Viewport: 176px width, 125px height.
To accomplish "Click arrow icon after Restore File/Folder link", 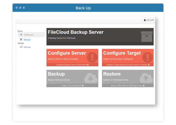I will [x=143, y=86].
